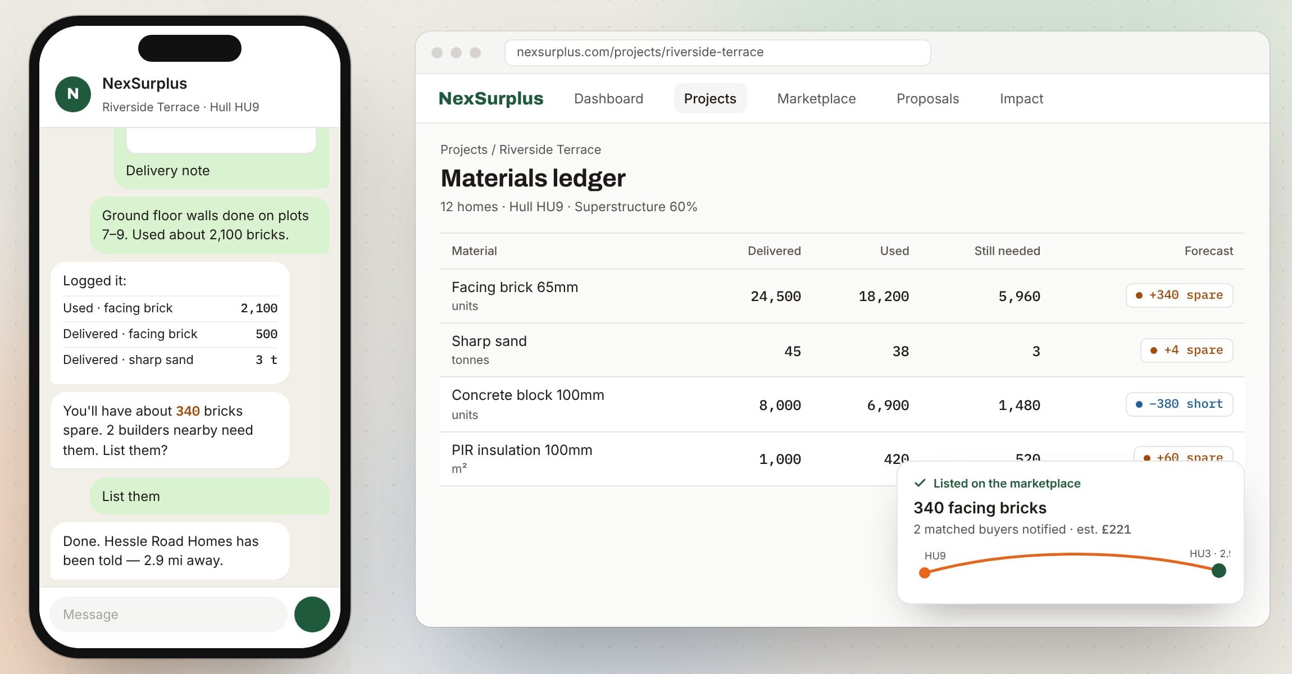Tap the green send button in chat
Viewport: 1292px width, 674px height.
point(312,614)
